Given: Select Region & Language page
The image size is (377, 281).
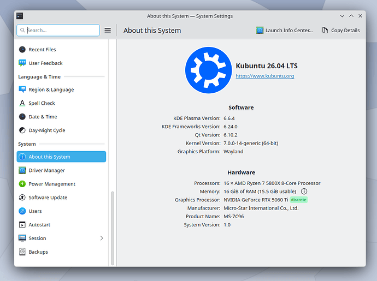Looking at the screenshot, I should 61,89.
